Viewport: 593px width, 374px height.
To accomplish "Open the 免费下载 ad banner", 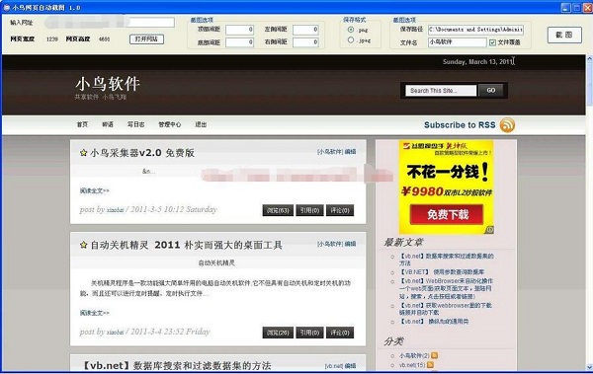I will pyautogui.click(x=447, y=214).
